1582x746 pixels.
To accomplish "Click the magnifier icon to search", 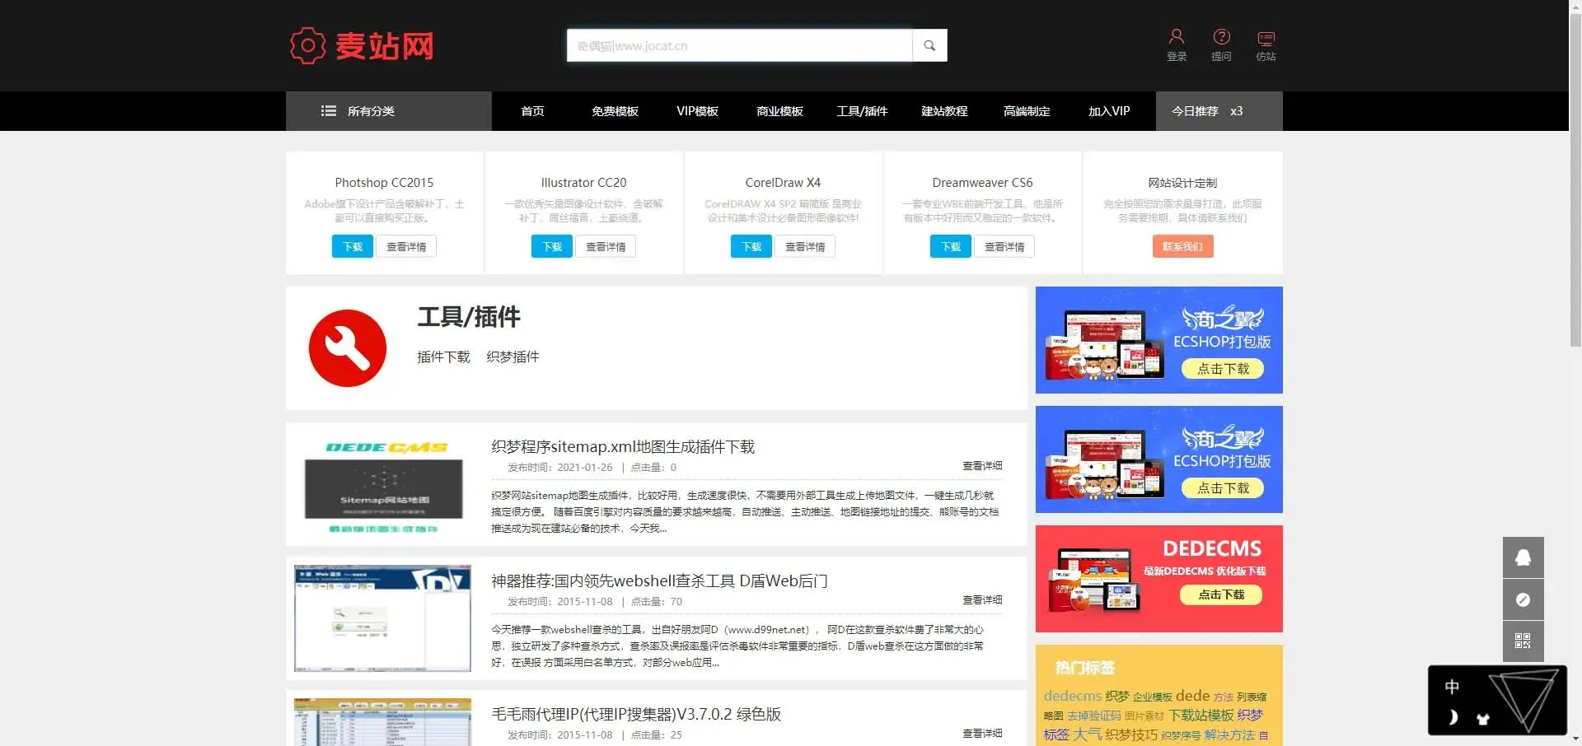I will coord(929,45).
